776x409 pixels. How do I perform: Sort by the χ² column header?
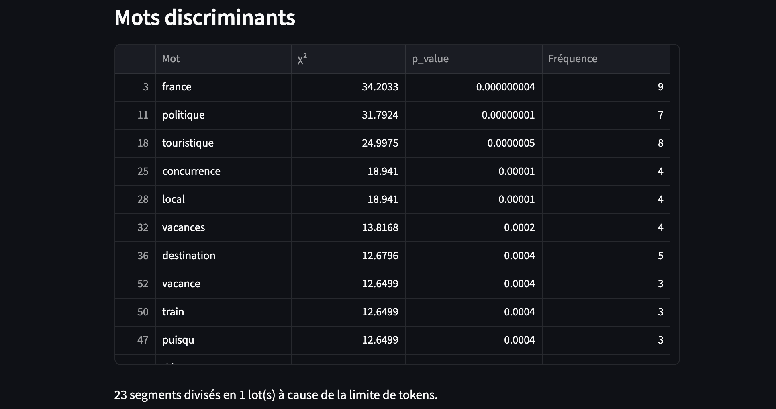point(348,59)
